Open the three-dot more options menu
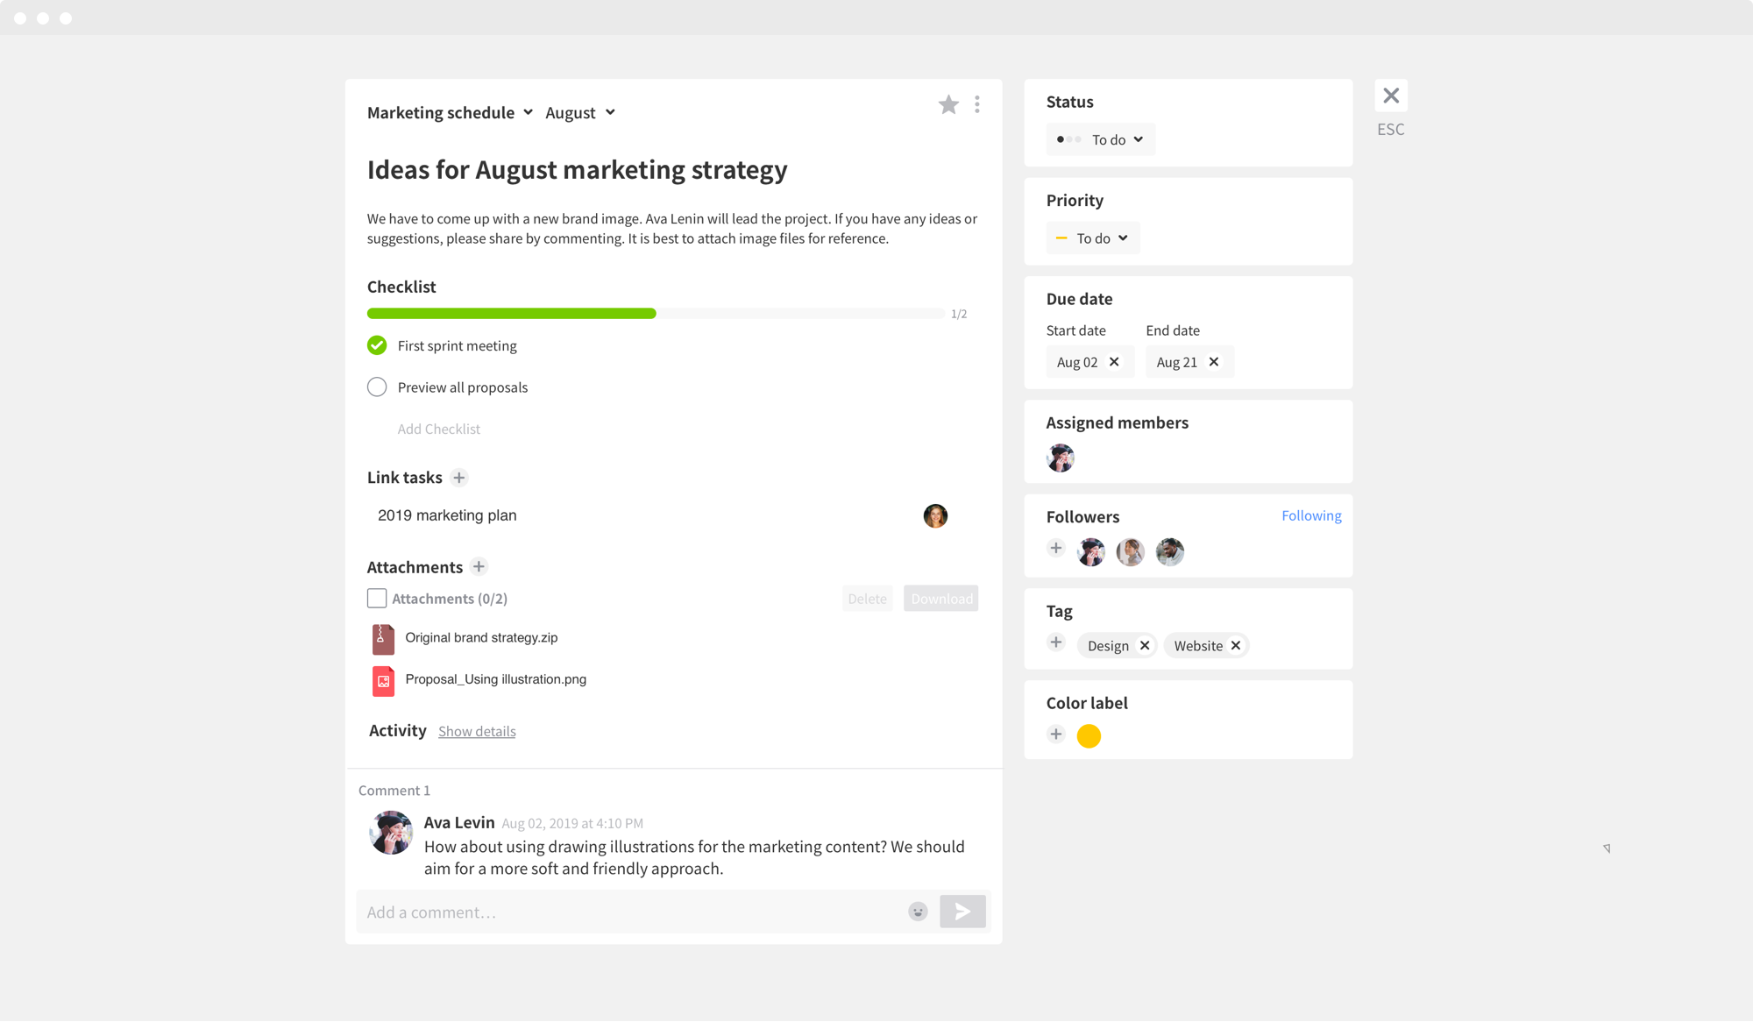Image resolution: width=1753 pixels, height=1022 pixels. tap(977, 105)
